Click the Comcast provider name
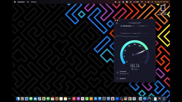The width and height of the screenshot is (182, 102). click(123, 71)
